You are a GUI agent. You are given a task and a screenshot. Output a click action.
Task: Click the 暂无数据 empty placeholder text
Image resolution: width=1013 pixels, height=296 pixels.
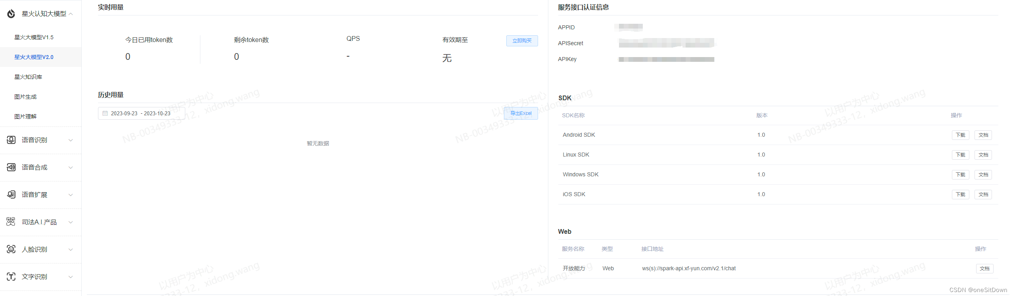318,143
